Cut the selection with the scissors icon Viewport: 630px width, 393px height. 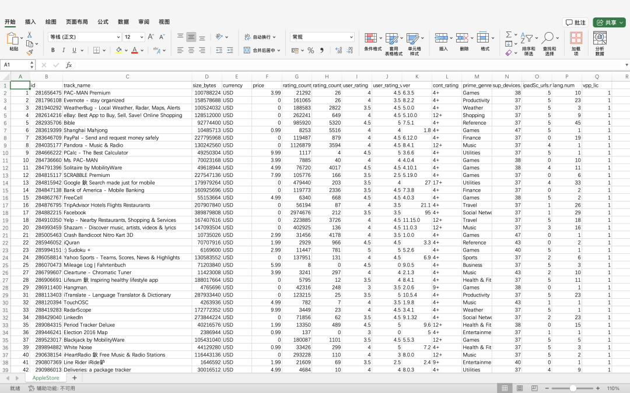(x=29, y=35)
